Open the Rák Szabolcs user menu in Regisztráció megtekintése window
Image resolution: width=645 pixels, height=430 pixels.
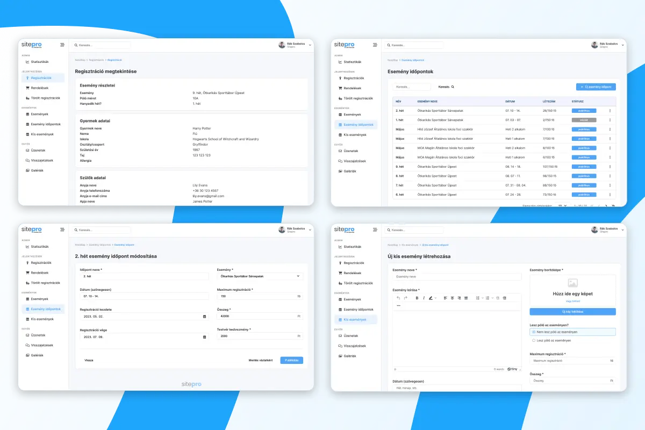click(295, 45)
